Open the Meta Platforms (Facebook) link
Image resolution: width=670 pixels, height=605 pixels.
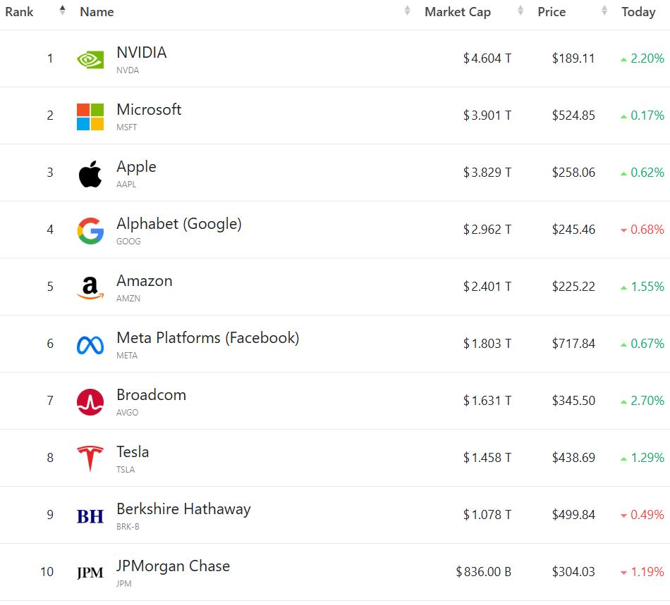pos(207,338)
